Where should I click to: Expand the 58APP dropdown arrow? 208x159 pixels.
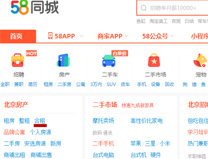tap(82, 36)
